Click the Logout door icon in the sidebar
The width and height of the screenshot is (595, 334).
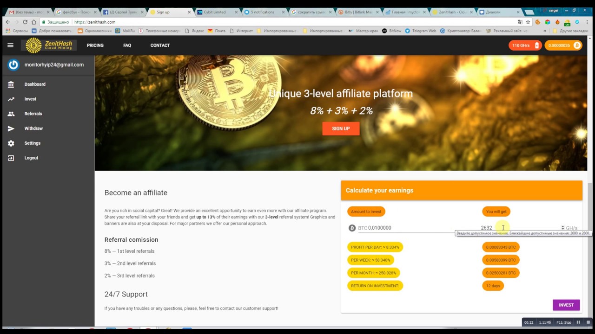[x=11, y=158]
